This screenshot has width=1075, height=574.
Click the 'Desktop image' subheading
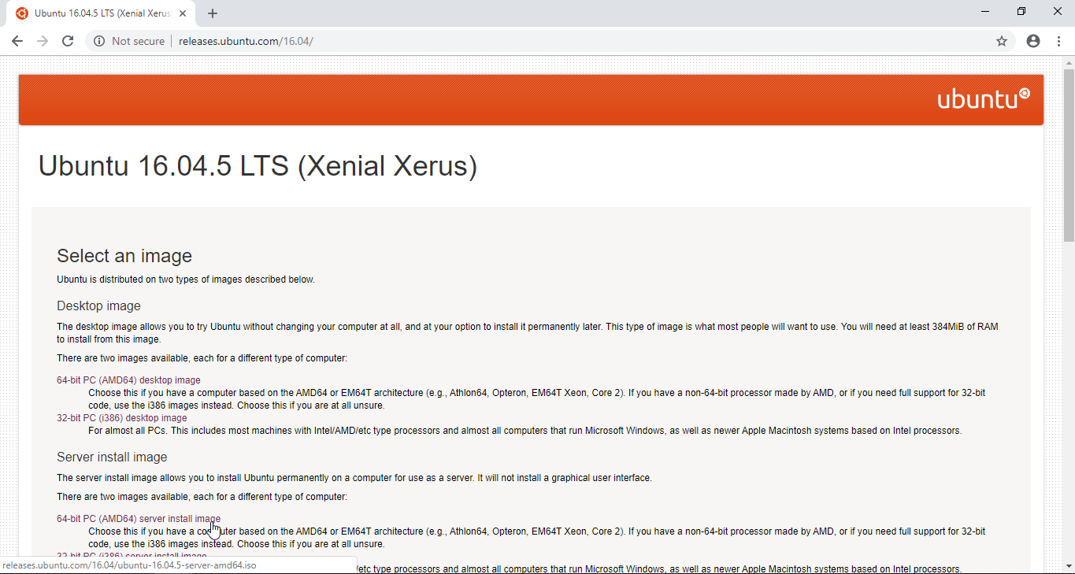(x=98, y=306)
